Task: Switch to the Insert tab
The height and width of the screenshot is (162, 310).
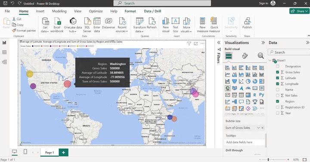Action: pyautogui.click(x=40, y=11)
